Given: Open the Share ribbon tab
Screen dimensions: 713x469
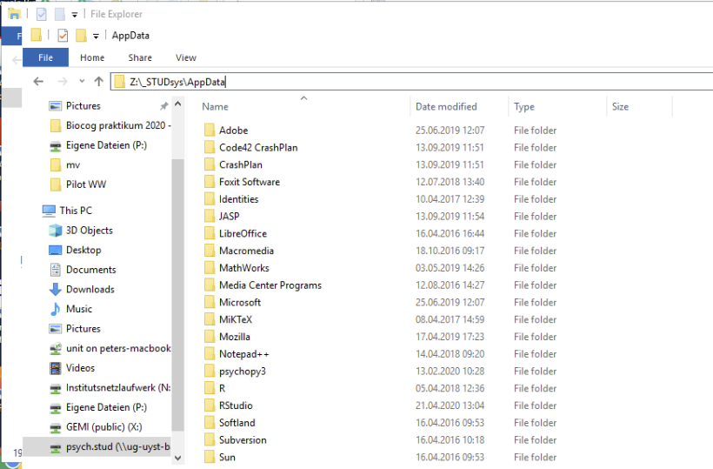Looking at the screenshot, I should point(140,57).
